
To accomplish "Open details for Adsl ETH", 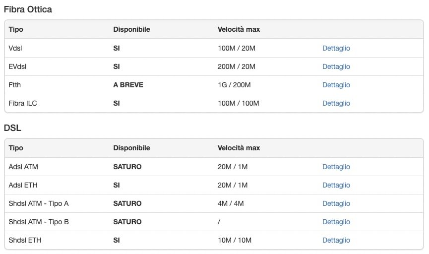I will tap(336, 186).
